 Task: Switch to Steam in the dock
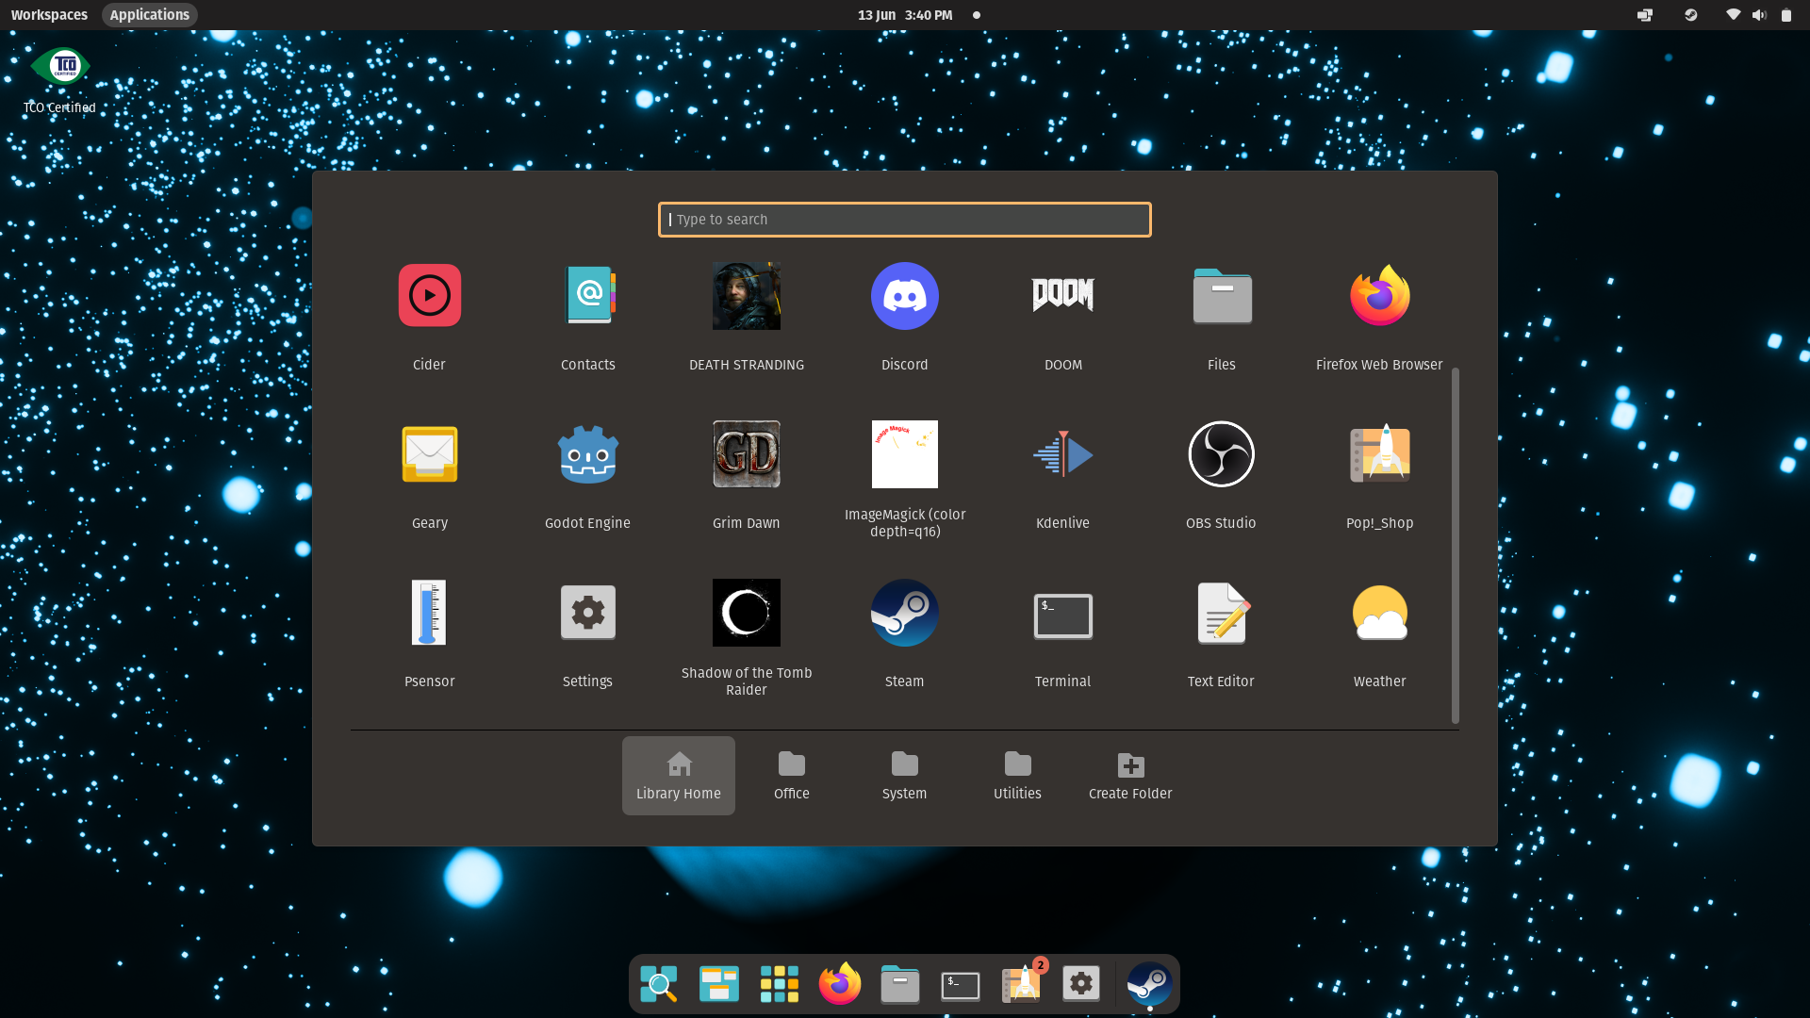(1150, 984)
